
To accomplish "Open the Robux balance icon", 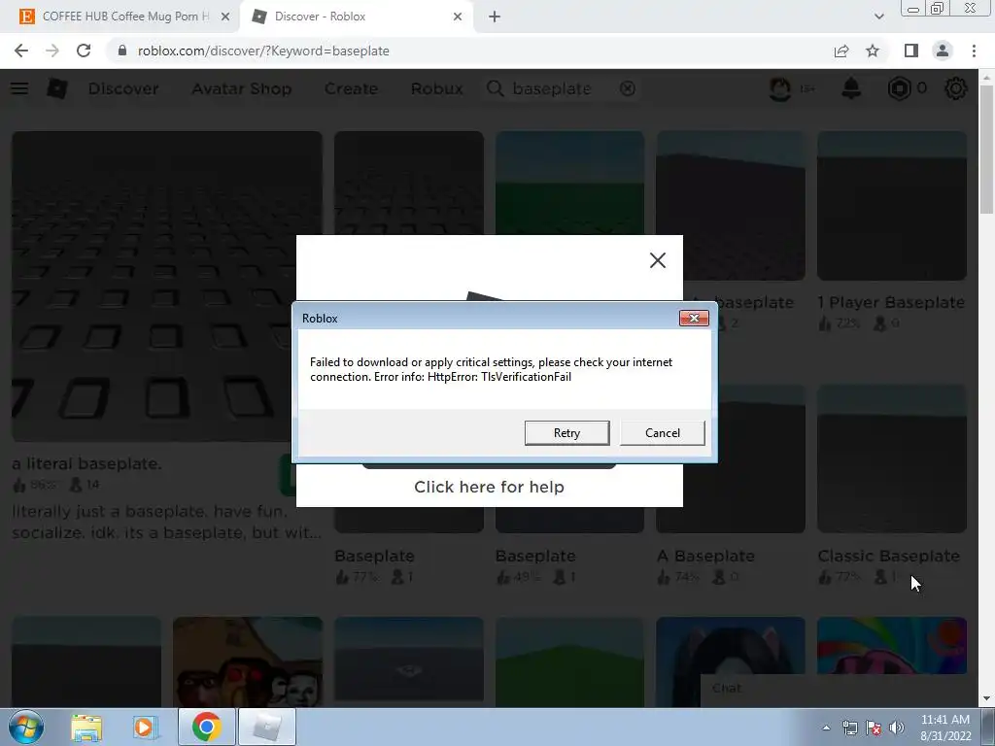I will [899, 88].
